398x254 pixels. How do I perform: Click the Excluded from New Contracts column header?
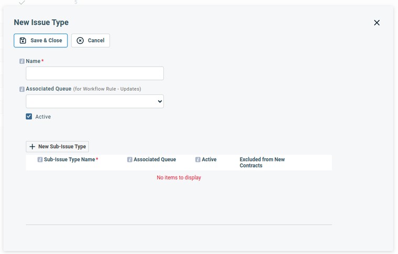262,162
